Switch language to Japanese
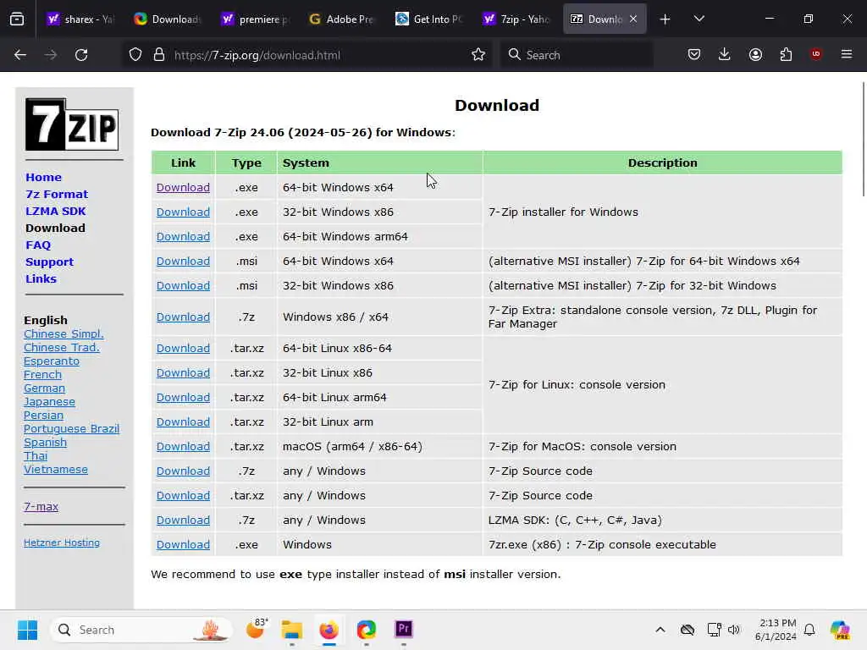Image resolution: width=867 pixels, height=650 pixels. point(49,402)
